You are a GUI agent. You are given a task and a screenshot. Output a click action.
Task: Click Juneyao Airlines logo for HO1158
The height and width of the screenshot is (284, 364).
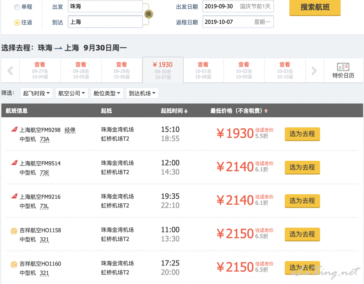[14, 231]
